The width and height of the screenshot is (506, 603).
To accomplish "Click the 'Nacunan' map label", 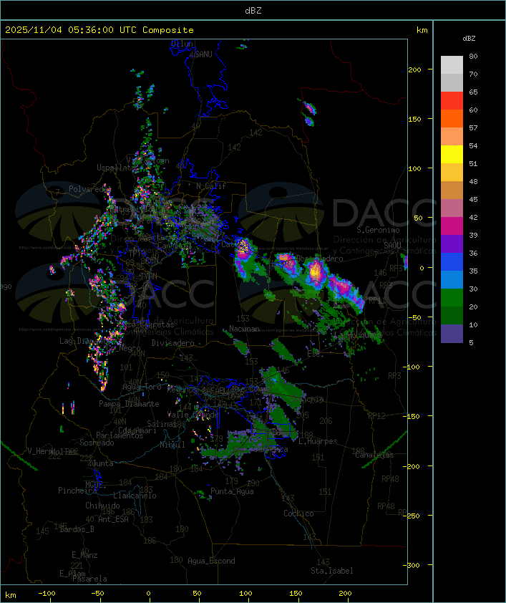I will (244, 329).
